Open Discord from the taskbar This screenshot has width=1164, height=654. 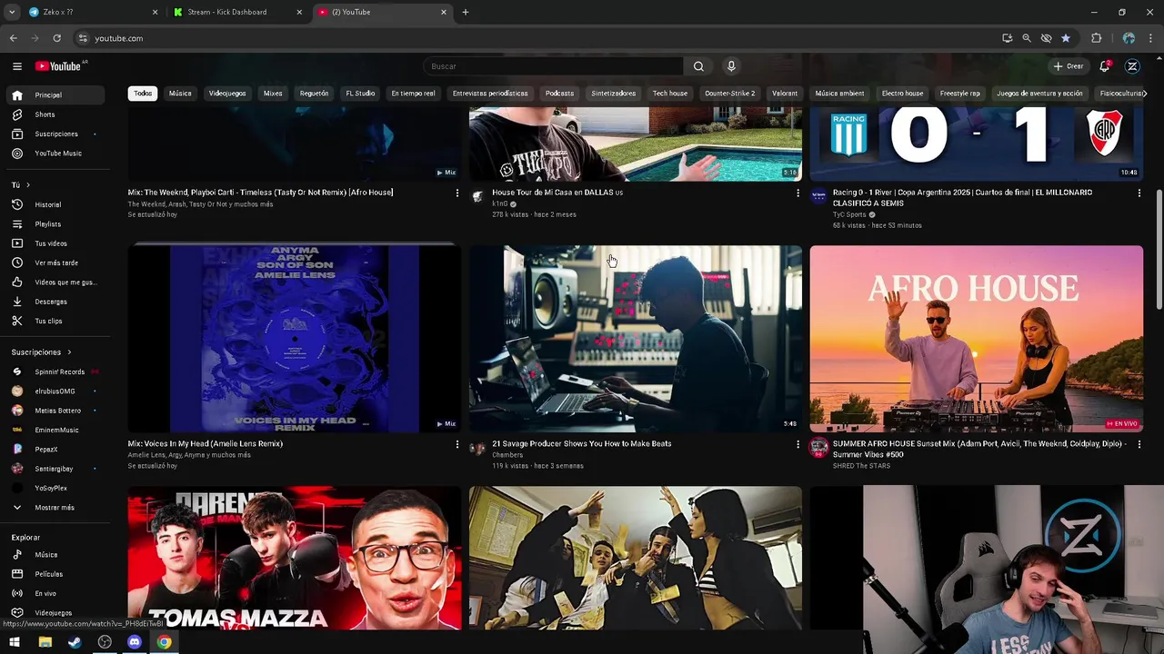[x=135, y=642]
